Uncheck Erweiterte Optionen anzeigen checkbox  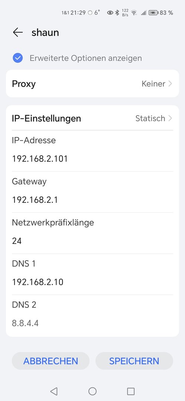tap(18, 58)
